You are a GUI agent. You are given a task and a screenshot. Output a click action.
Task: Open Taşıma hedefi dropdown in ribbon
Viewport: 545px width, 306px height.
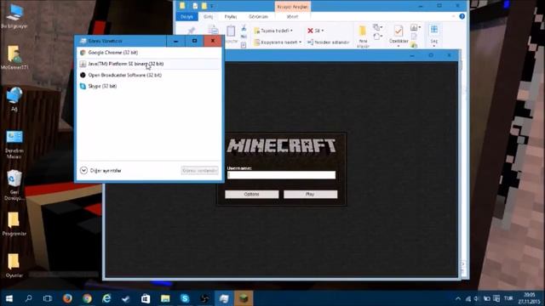[273, 31]
